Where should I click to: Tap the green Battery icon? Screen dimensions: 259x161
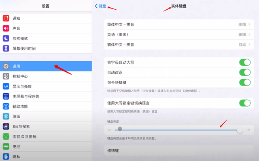(6, 146)
